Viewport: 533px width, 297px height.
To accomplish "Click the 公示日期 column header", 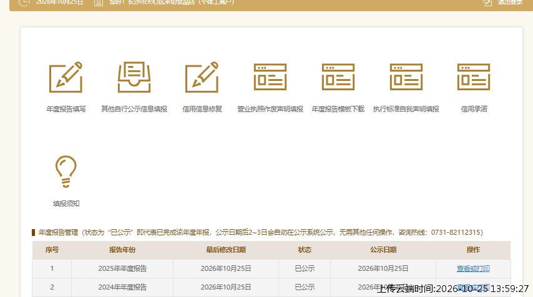I will (383, 250).
